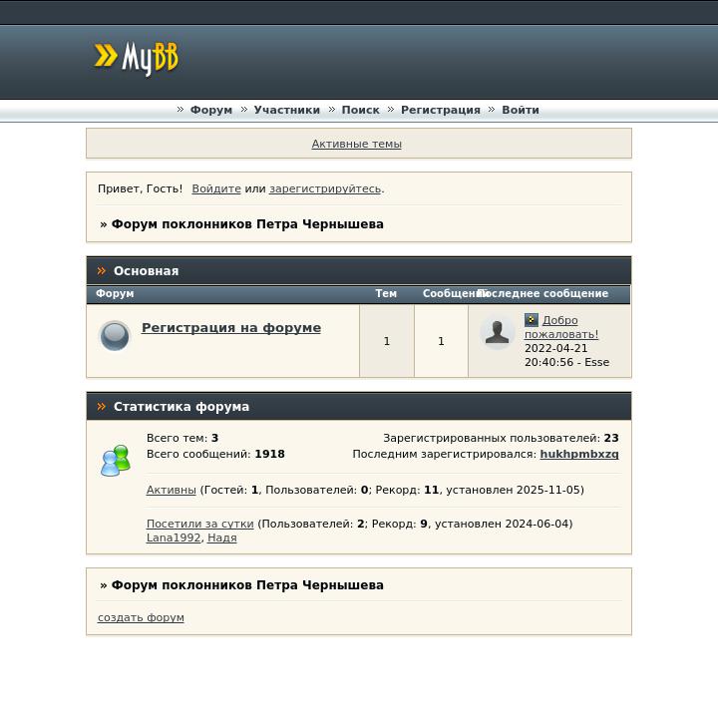Click the forum statistics users icon
718x718 pixels.
(116, 460)
